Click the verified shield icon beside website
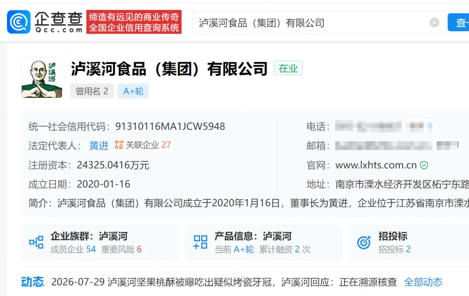 click(x=424, y=165)
